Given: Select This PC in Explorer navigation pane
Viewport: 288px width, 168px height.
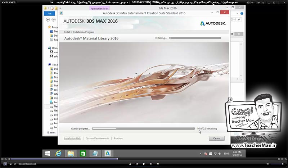Looking at the screenshot, I should tap(53, 65).
